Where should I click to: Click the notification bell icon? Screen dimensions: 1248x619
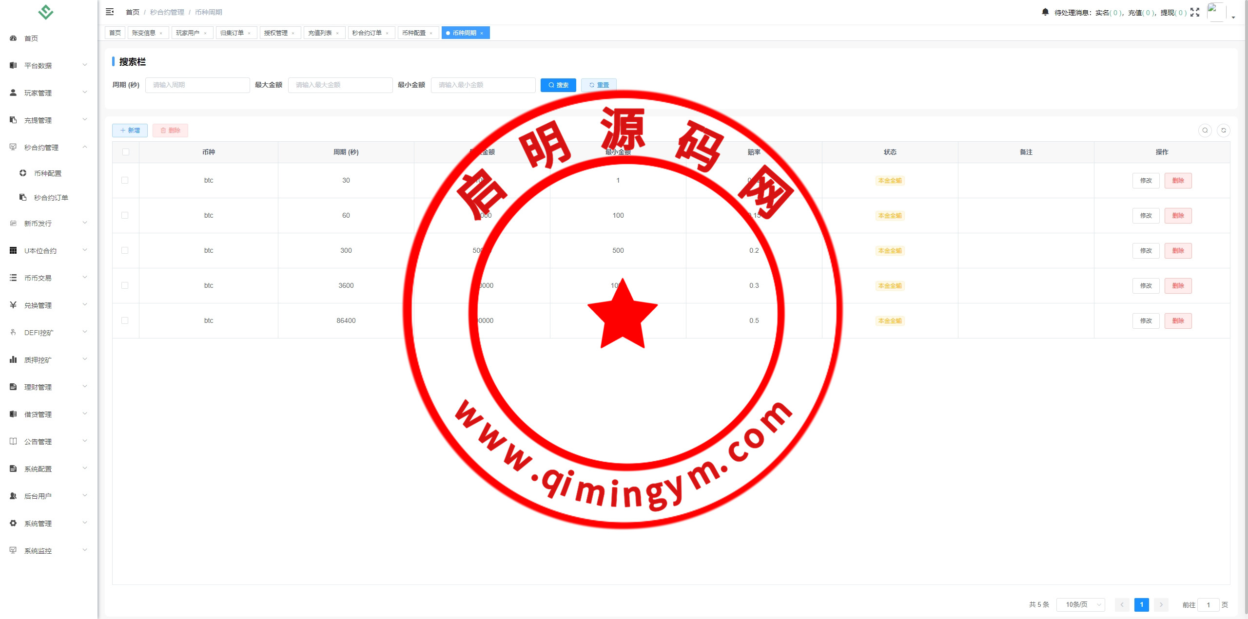coord(1045,12)
